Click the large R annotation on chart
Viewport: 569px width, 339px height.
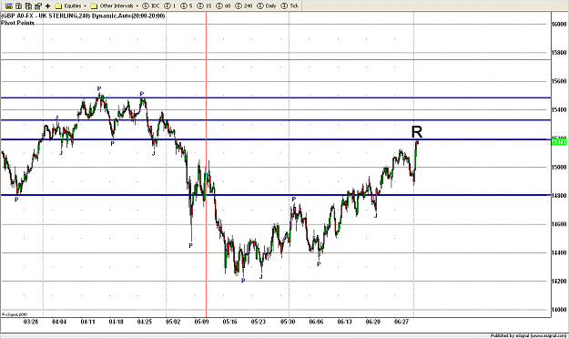click(417, 132)
